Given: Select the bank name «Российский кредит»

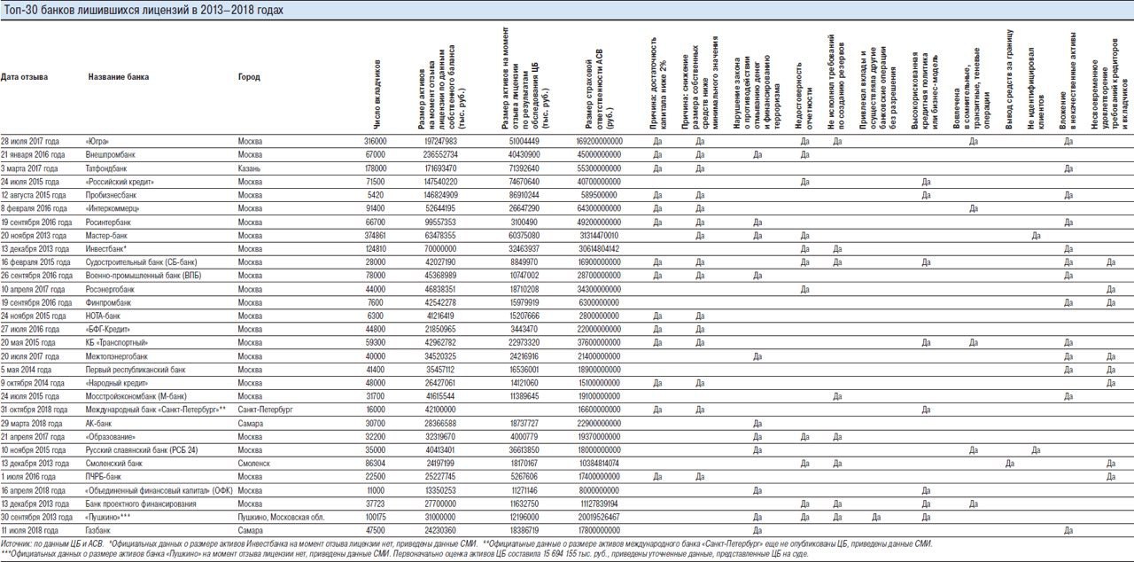Looking at the screenshot, I should coord(120,181).
